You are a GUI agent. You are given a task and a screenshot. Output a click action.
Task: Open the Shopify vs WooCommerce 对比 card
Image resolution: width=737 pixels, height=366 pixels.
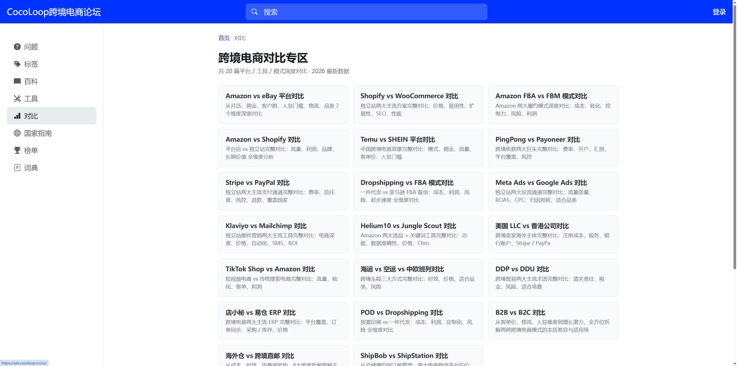[418, 105]
